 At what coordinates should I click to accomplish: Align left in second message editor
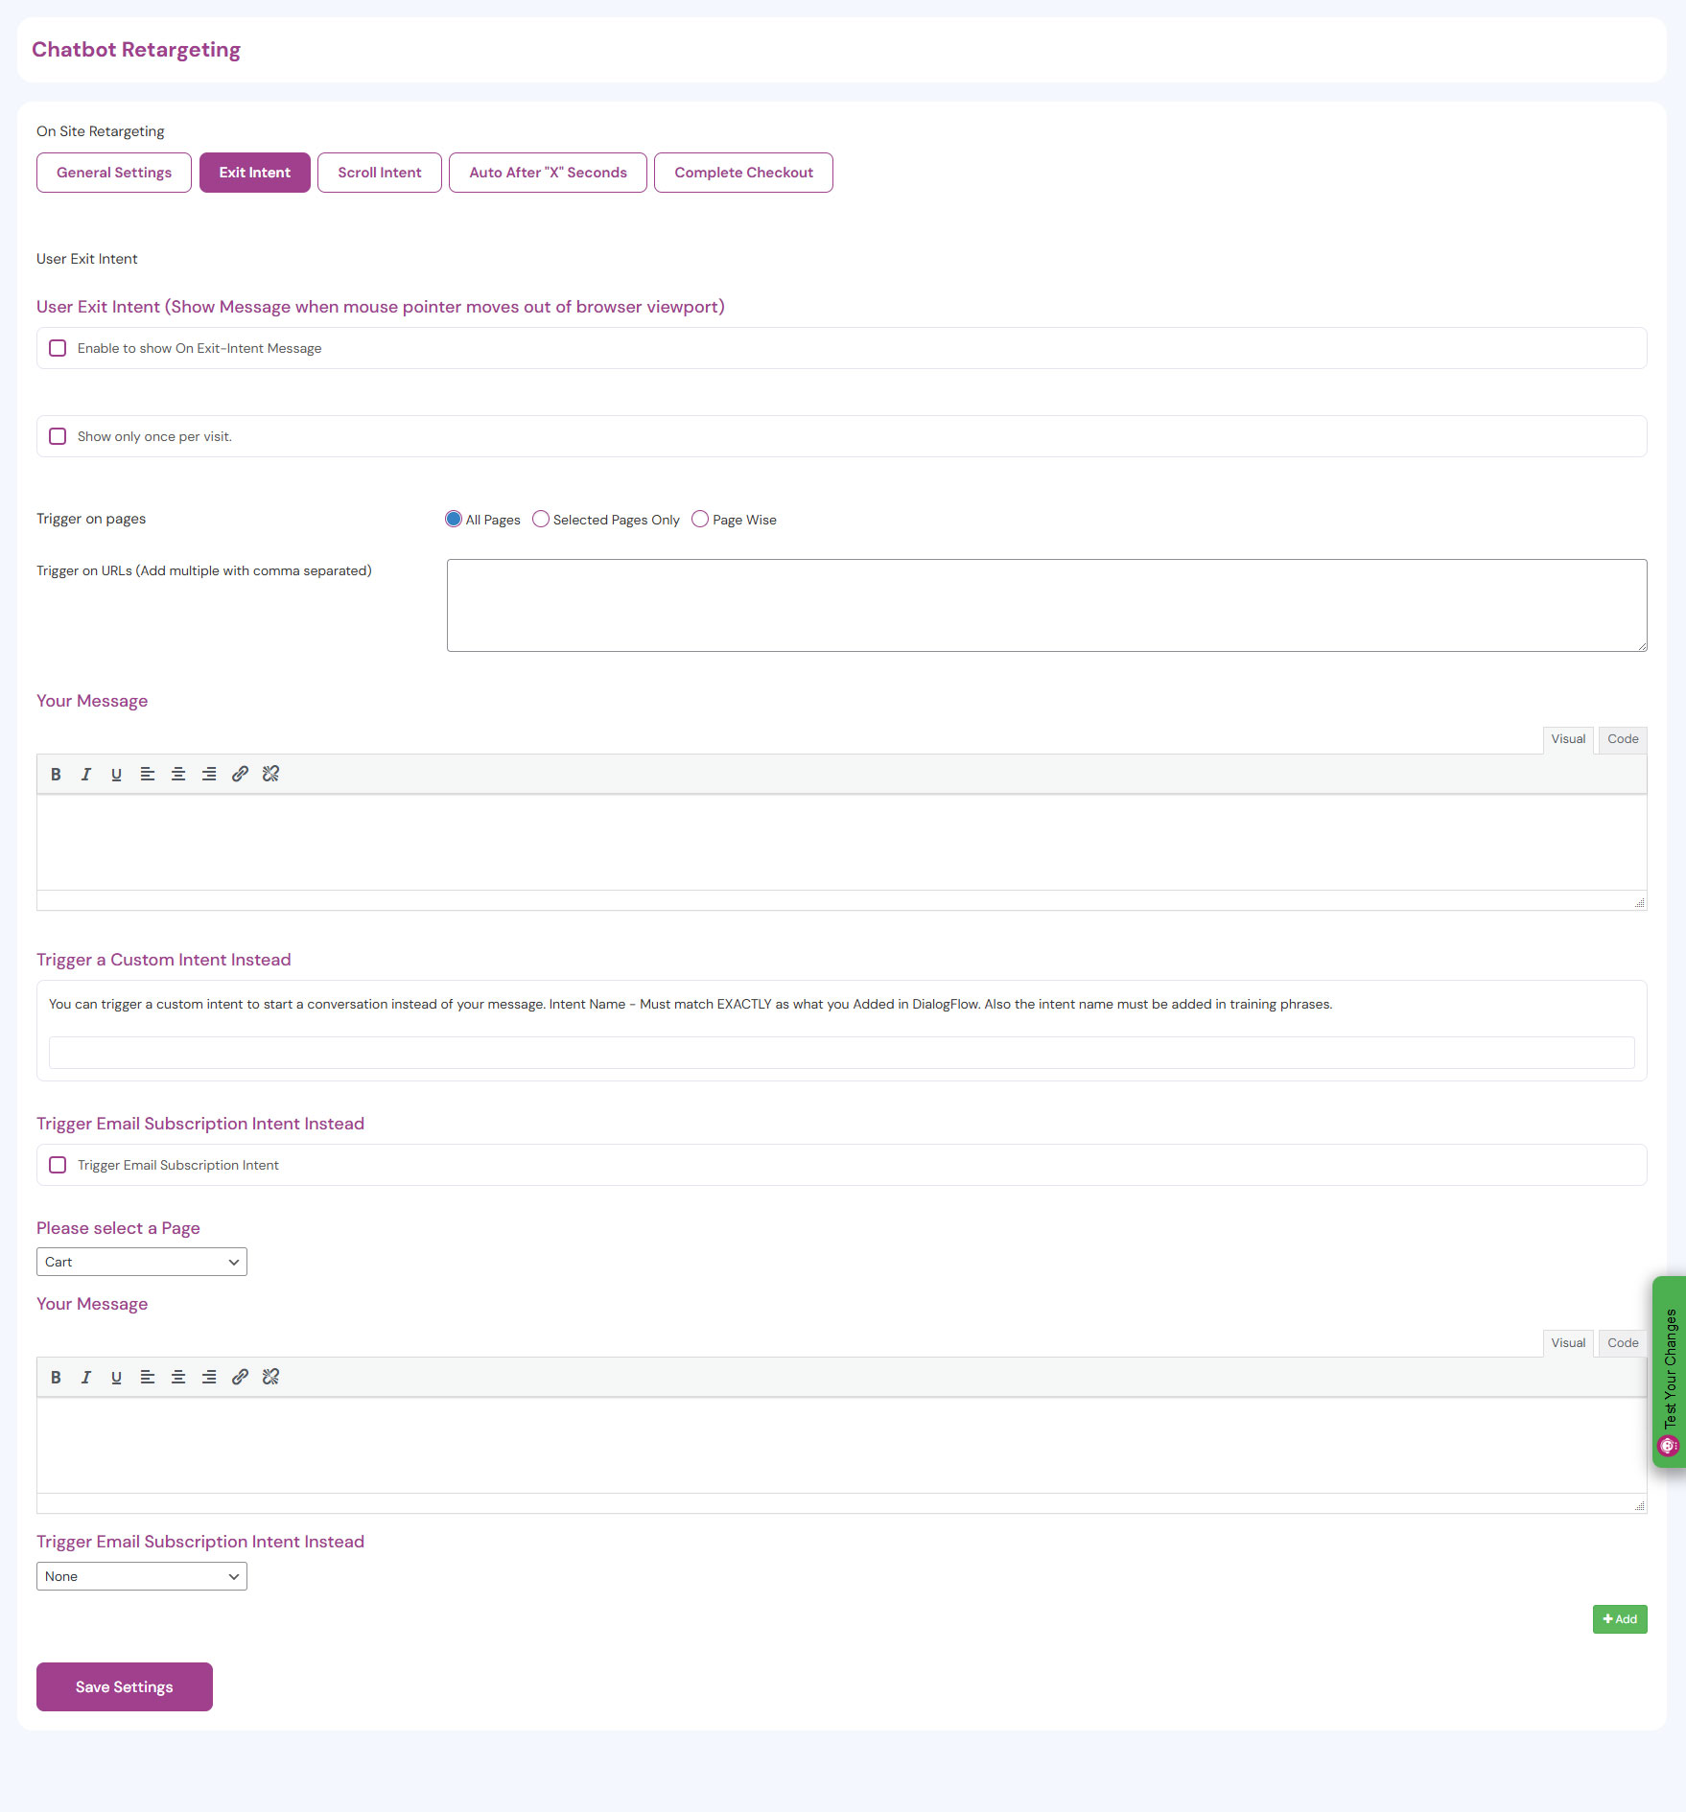point(148,1378)
